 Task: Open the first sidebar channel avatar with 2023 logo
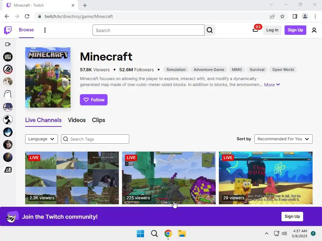tap(8, 57)
